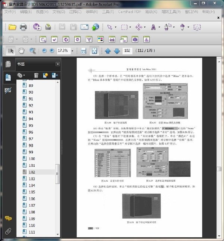Screen dimensions: 224x241
Task: Click the zoom out minus button
Action: [x=44, y=51]
